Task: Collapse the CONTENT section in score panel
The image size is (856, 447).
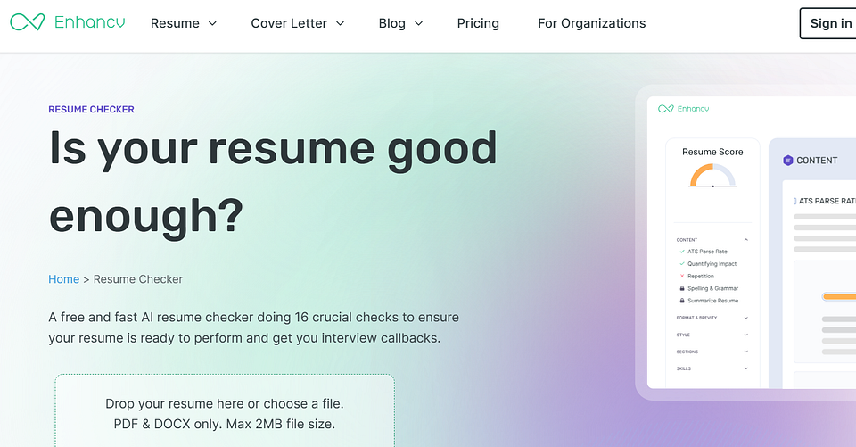Action: click(x=745, y=240)
